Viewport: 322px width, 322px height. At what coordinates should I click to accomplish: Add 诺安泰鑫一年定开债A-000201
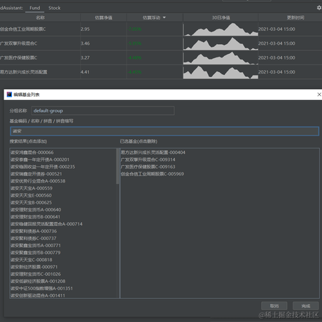click(40, 160)
